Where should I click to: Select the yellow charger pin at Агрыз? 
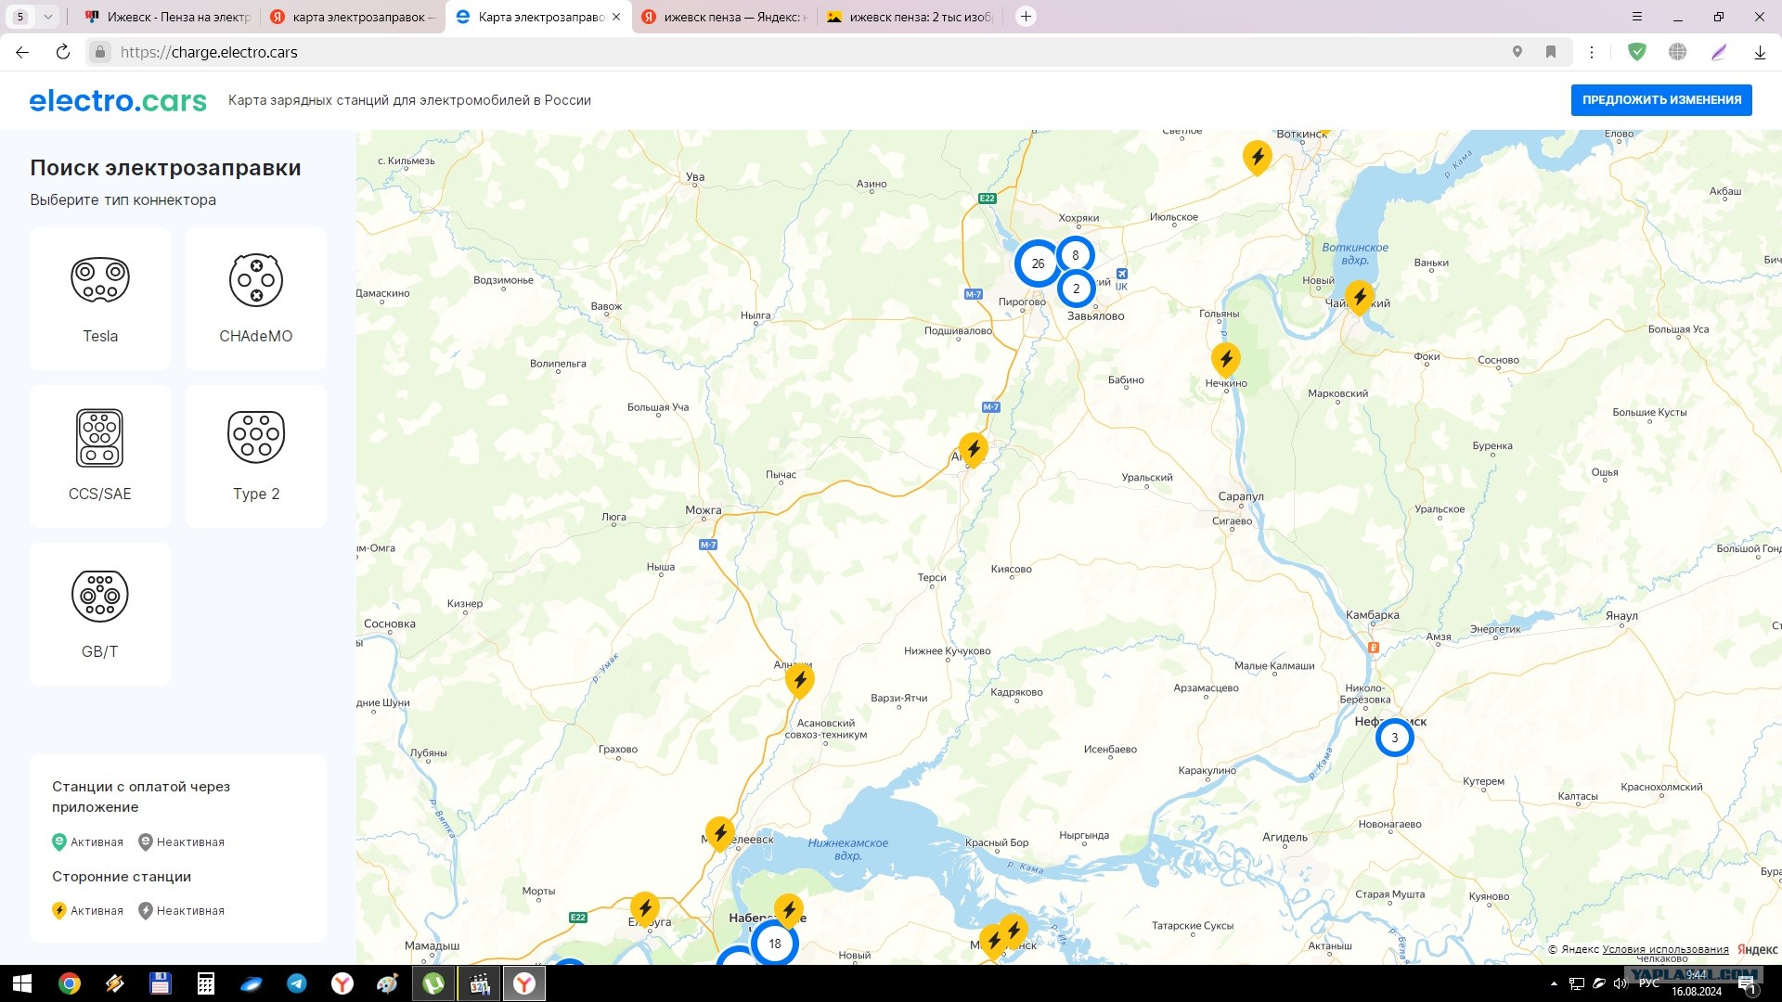(974, 450)
